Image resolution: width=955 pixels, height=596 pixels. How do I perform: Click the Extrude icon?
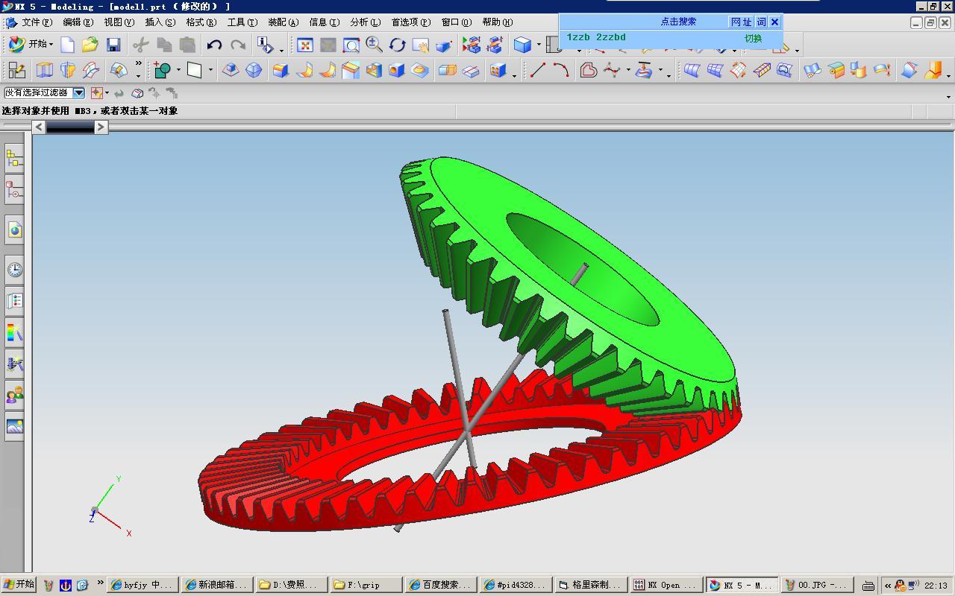coord(45,71)
